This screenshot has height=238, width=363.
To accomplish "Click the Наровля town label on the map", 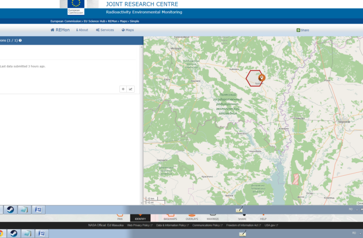I will 195,81.
